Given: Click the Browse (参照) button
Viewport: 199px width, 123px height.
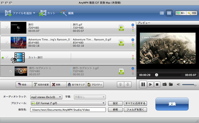Looking at the screenshot, I should (x=115, y=110).
